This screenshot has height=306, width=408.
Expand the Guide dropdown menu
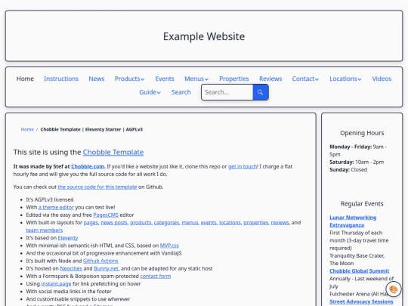point(150,92)
